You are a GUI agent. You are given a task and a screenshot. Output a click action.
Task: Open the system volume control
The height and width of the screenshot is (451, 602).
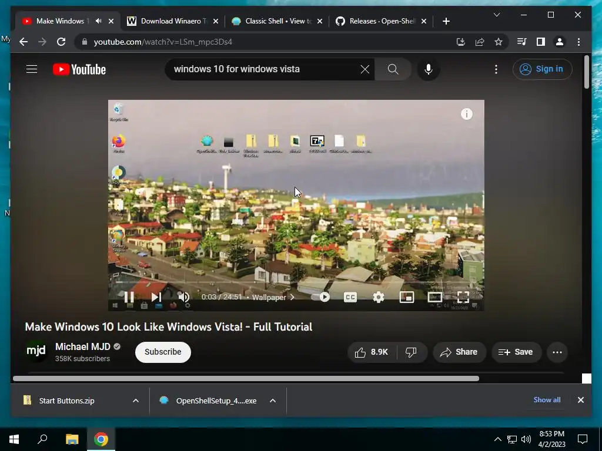[x=526, y=439]
